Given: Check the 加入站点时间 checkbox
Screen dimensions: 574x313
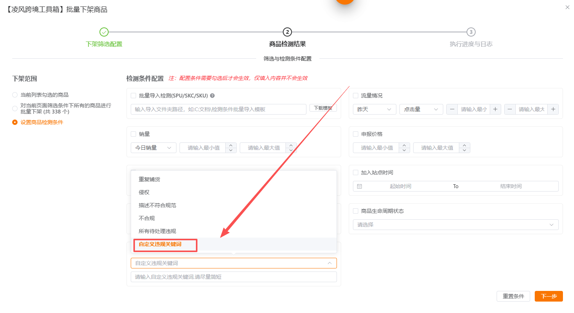Looking at the screenshot, I should point(356,172).
